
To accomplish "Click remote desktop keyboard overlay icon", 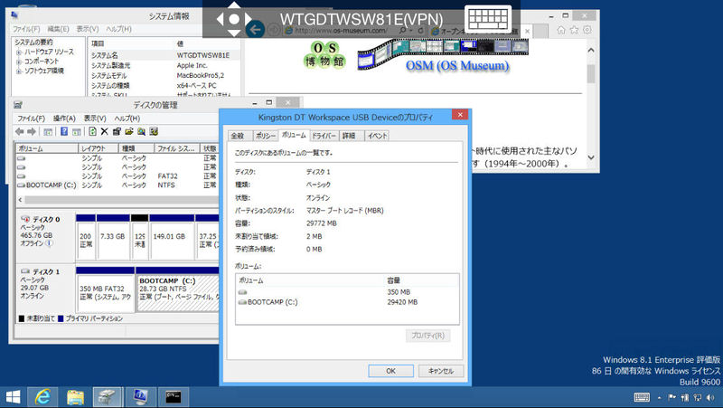I will 488,19.
